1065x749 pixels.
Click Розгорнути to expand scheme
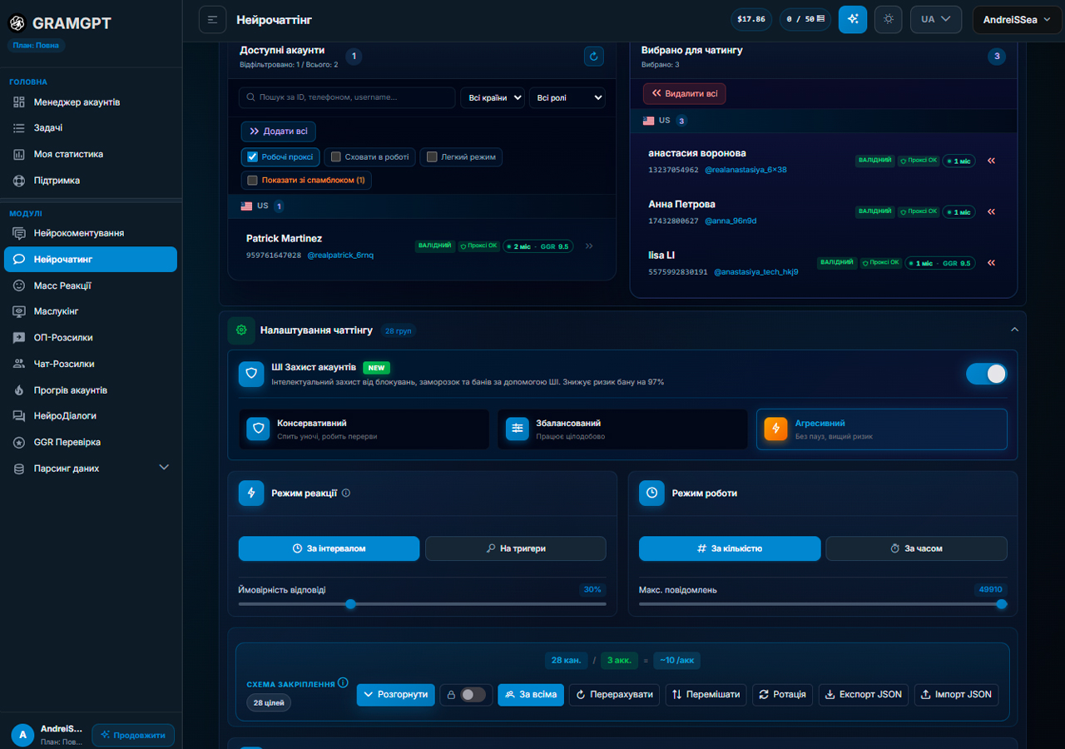pos(396,694)
